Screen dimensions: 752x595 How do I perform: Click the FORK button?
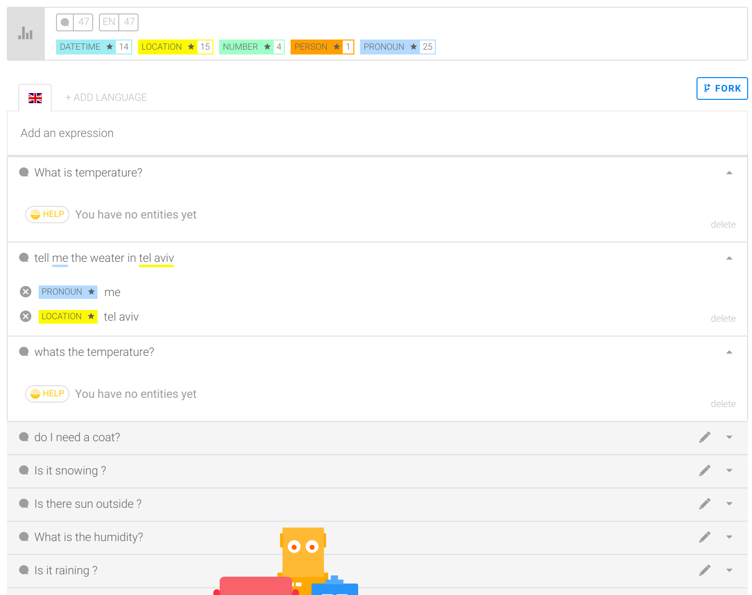[x=722, y=88]
